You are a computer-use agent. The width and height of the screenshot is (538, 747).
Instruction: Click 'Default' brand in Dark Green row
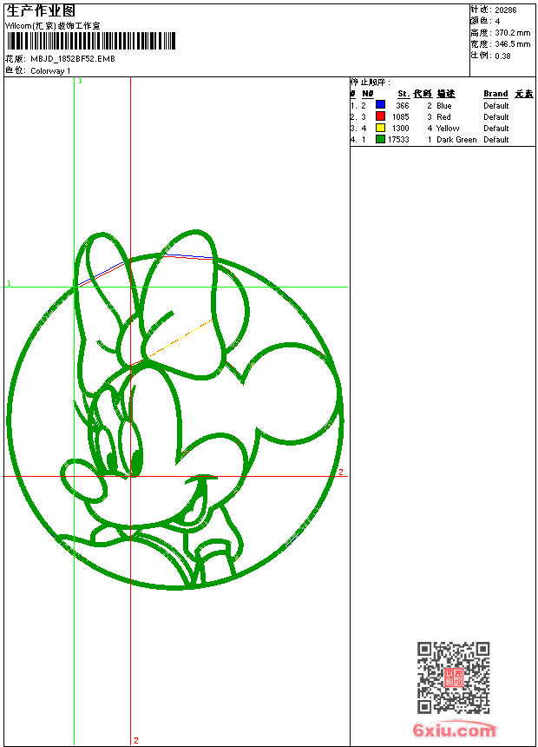(x=496, y=140)
